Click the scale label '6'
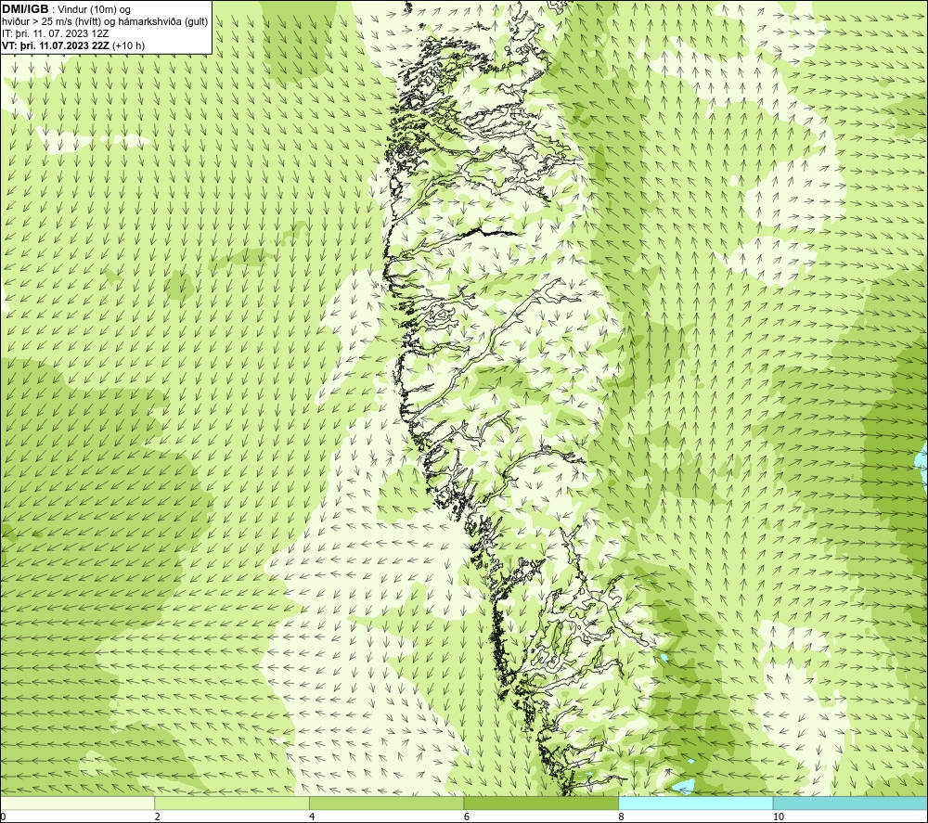 pos(467,817)
